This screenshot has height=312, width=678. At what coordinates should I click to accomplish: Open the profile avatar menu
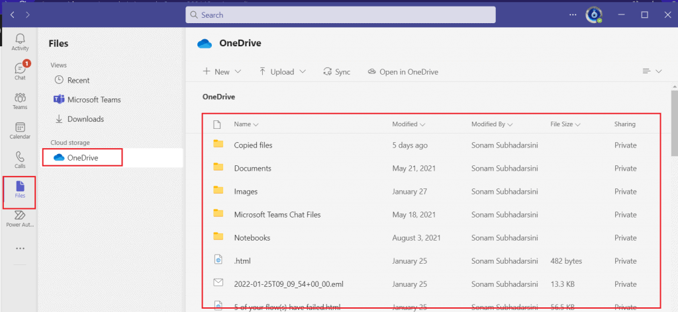click(x=594, y=15)
